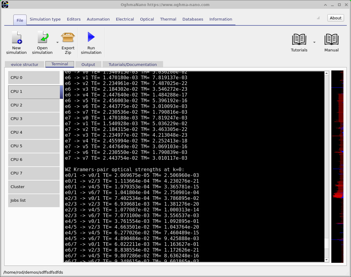
Task: Click the title bar roll-up chevron
Action: point(325,5)
